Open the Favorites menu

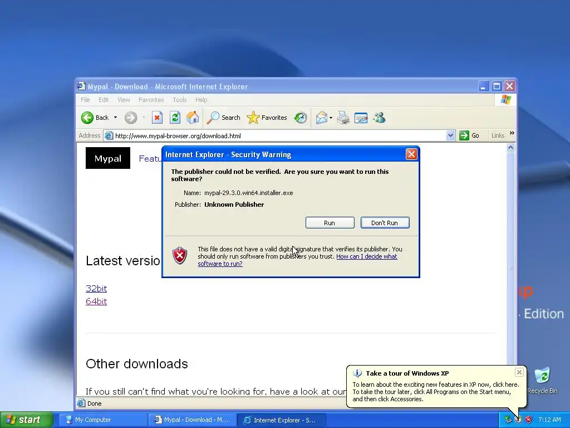[151, 100]
